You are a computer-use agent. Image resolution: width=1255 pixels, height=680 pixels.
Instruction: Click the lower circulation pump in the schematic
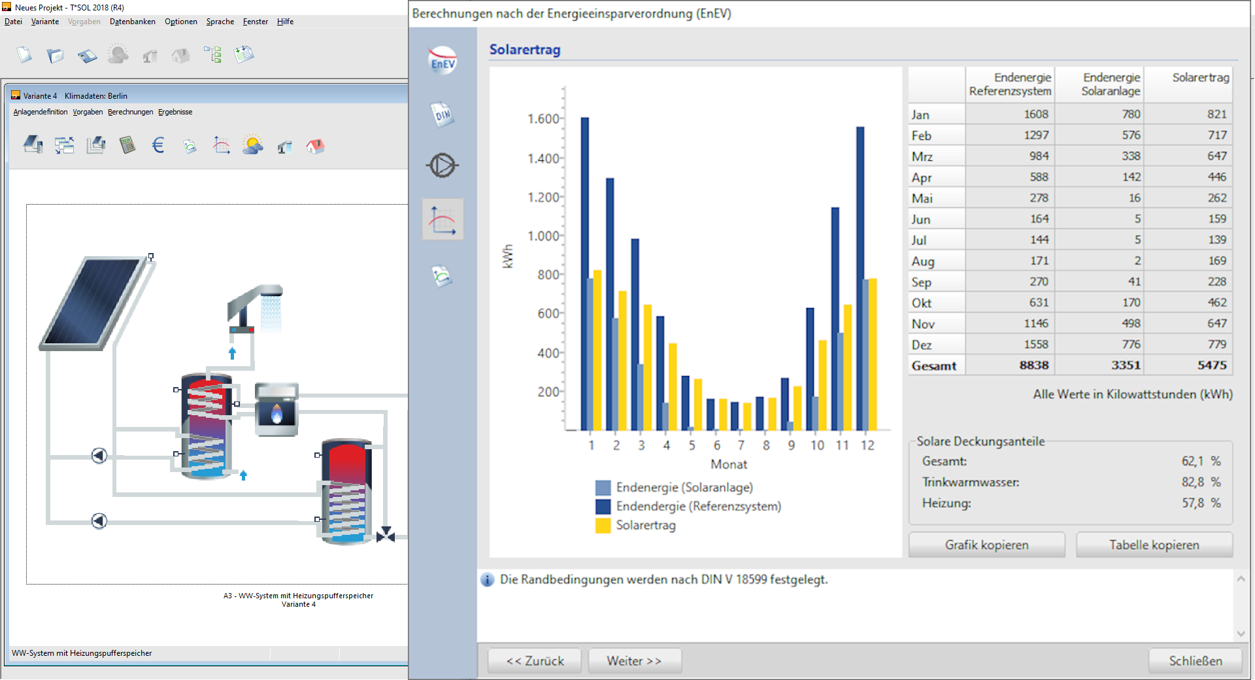point(99,520)
